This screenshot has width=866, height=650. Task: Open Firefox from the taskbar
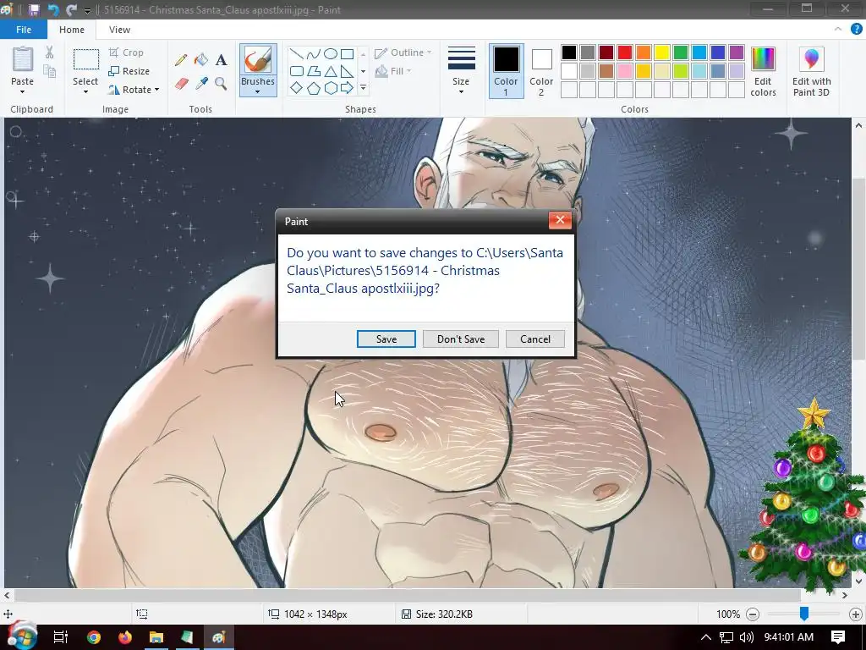[x=125, y=637]
